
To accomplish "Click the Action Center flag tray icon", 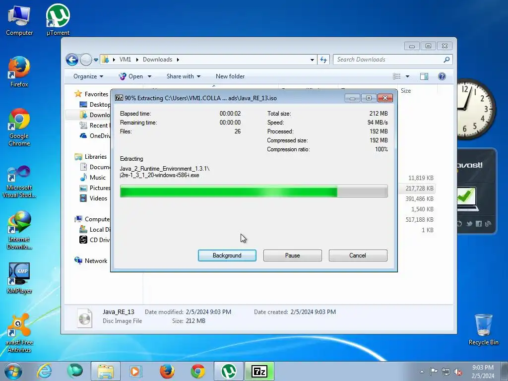I will point(434,372).
